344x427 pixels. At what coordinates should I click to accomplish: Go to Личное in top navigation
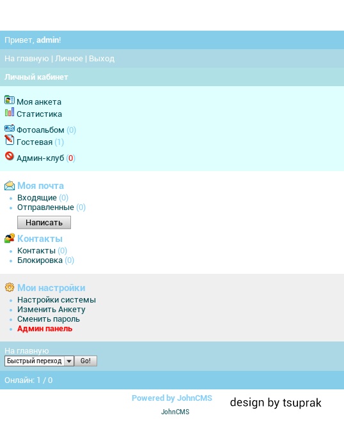69,59
